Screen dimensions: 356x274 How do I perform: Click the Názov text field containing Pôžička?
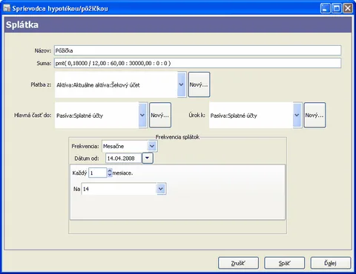[197, 50]
